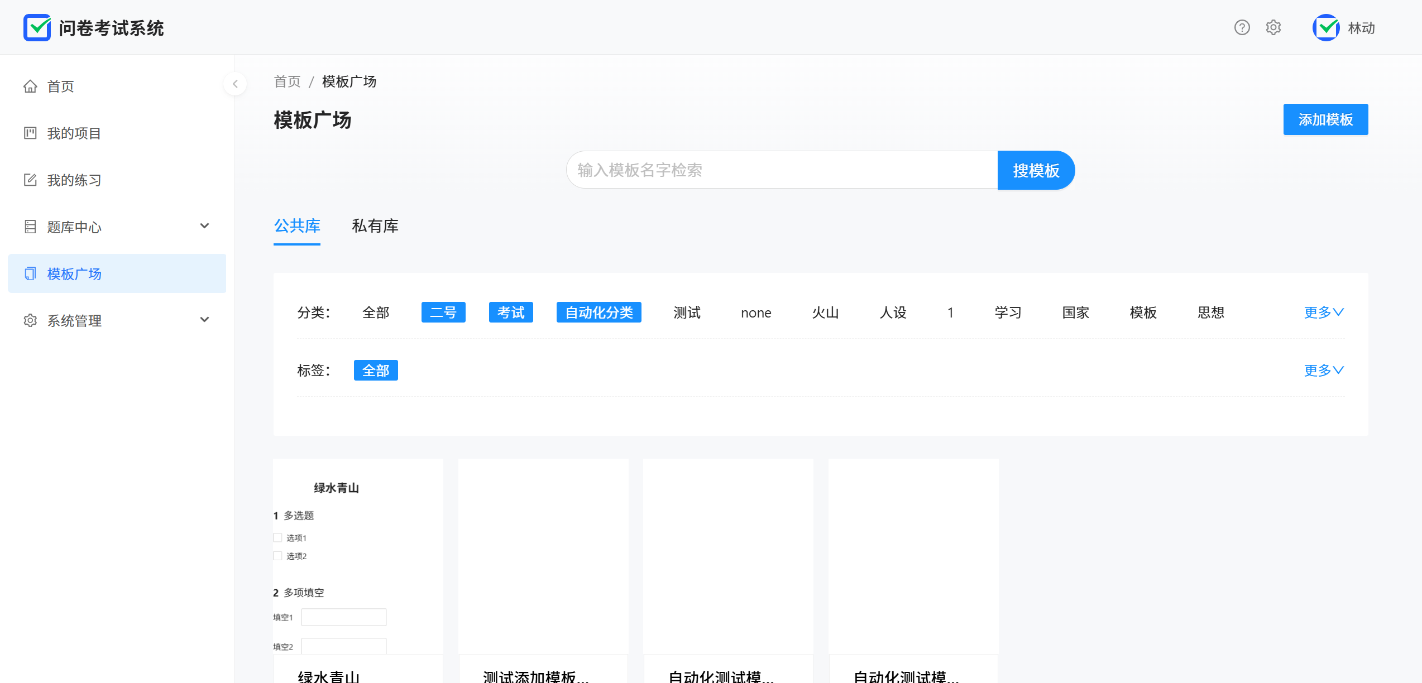
Task: Click the 我的练习 edit icon
Action: (x=30, y=180)
